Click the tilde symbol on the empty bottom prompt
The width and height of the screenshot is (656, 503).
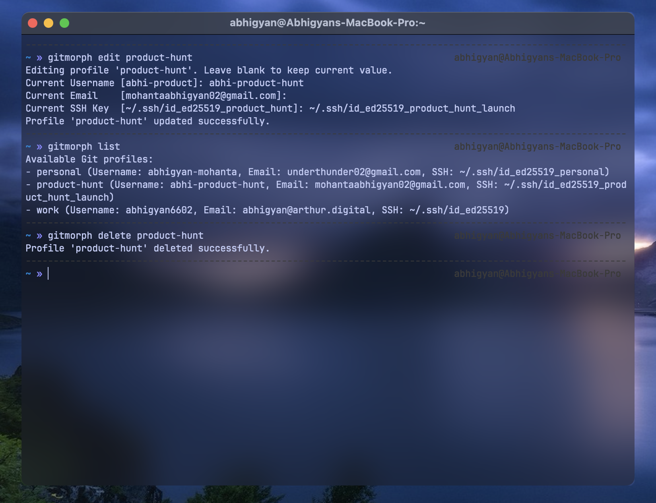click(x=28, y=274)
